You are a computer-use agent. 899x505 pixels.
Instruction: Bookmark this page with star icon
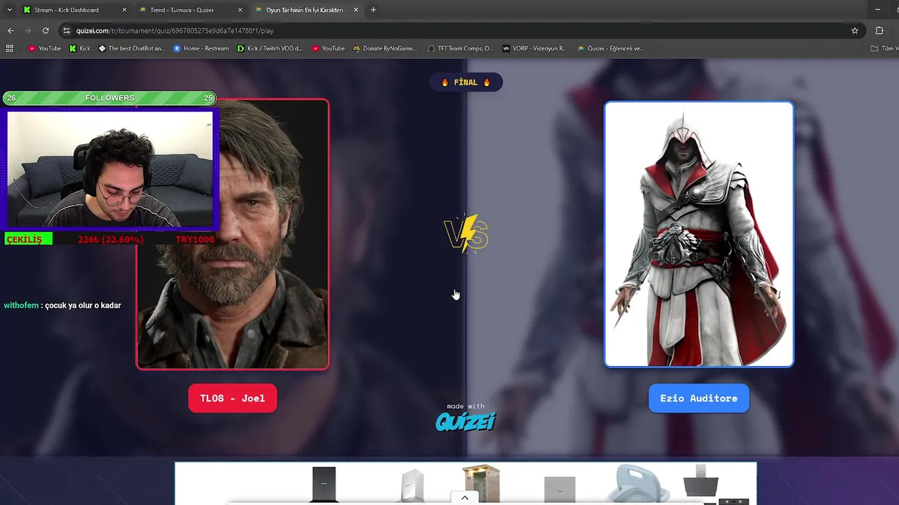(855, 31)
